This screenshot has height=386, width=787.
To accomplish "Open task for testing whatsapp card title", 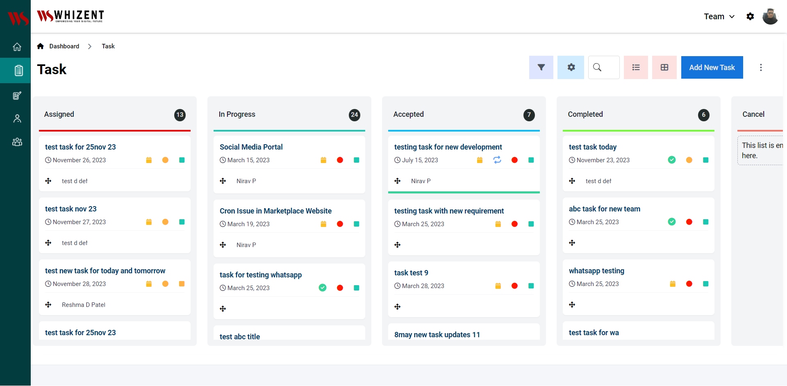I will [x=261, y=275].
